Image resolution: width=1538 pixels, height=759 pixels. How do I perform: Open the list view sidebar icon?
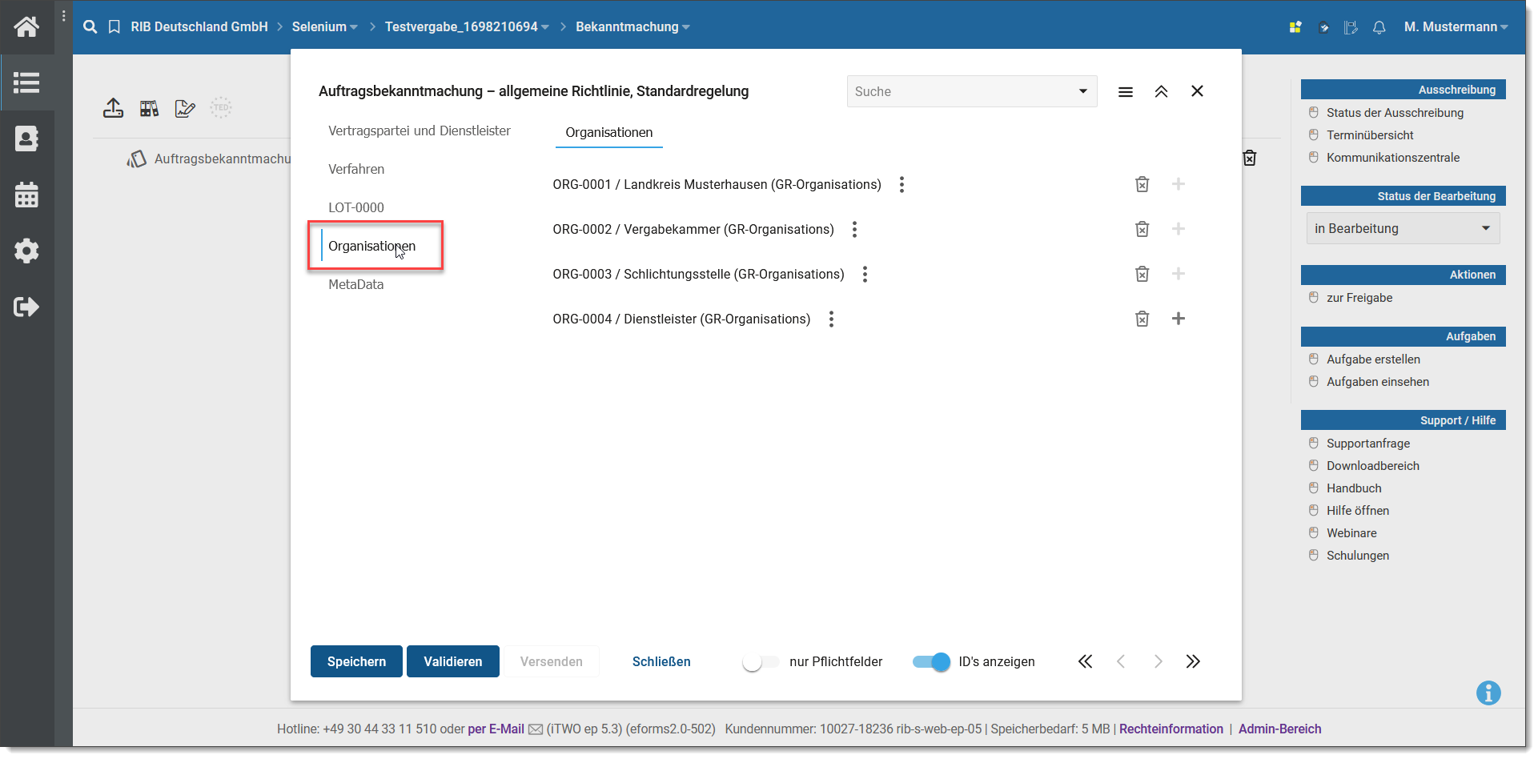[x=26, y=82]
